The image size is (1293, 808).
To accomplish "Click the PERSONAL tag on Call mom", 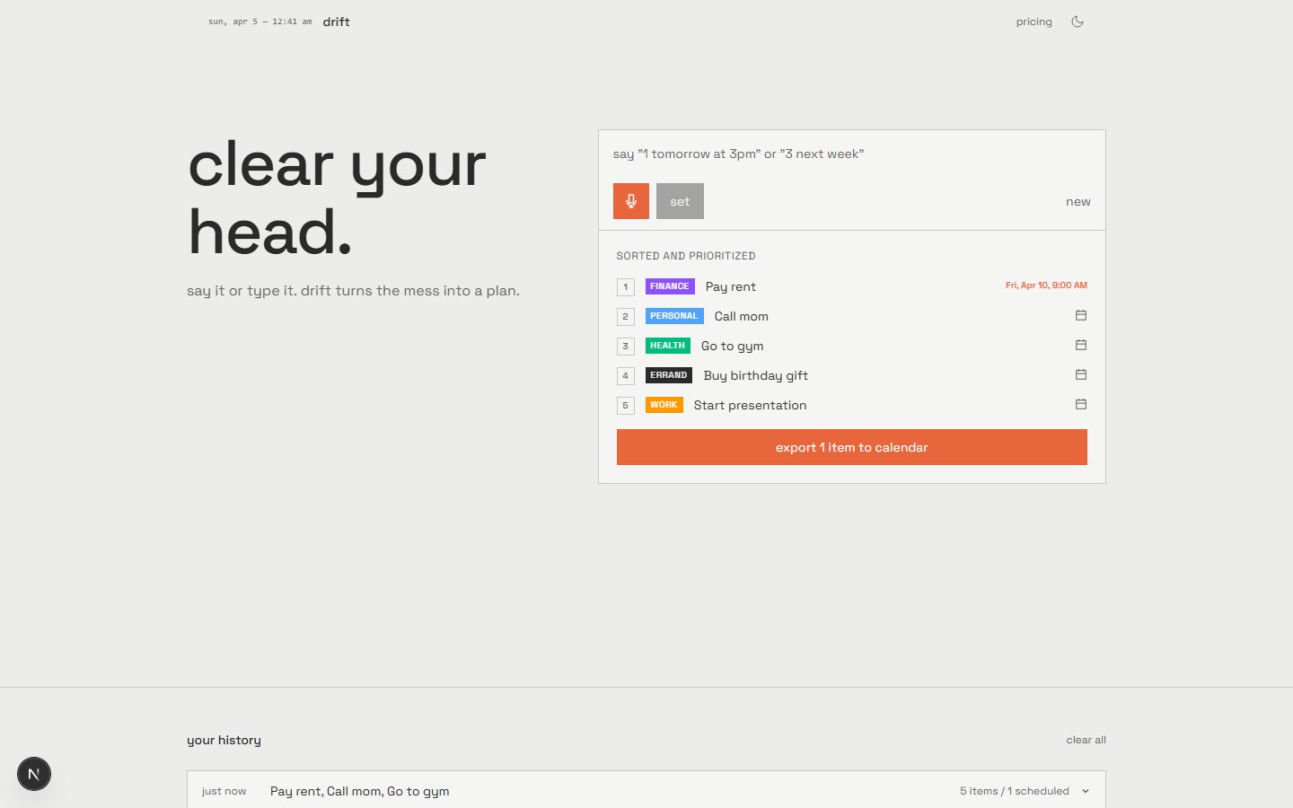I will (x=673, y=316).
